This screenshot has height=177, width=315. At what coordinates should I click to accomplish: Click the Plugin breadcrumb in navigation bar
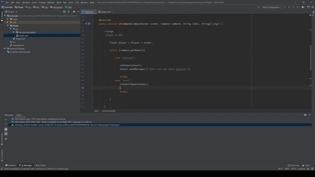(19, 7)
